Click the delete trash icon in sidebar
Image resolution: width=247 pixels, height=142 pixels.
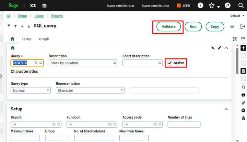[x=243, y=71]
